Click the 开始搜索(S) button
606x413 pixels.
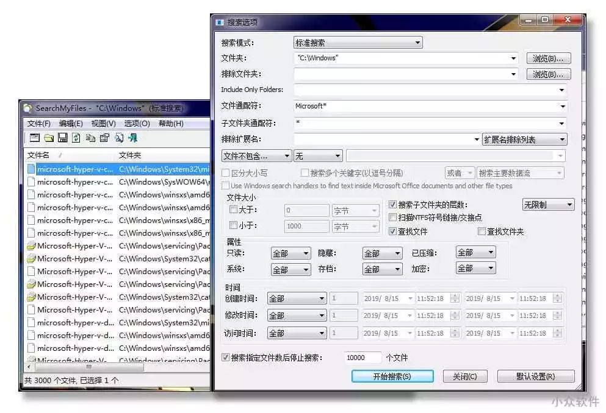click(x=392, y=376)
